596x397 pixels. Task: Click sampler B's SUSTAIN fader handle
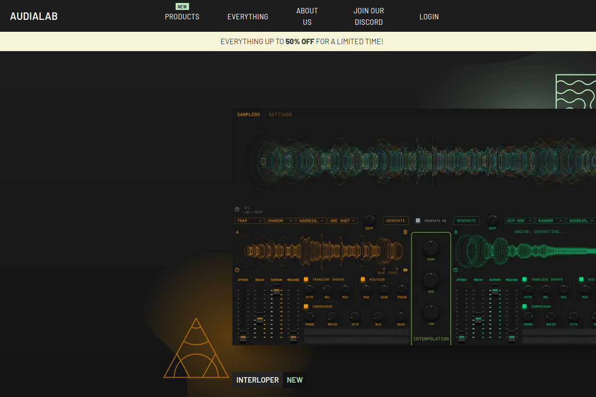[495, 291]
